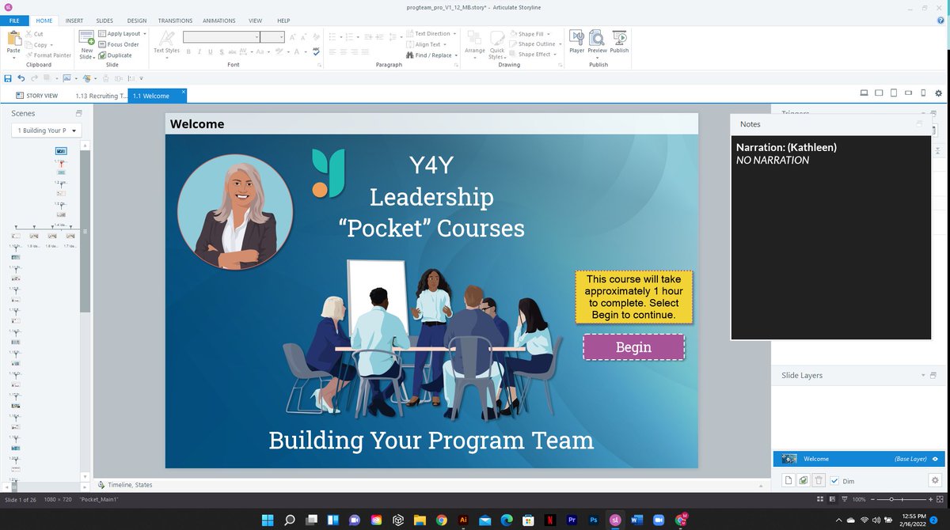This screenshot has width=950, height=530.
Task: Click Format Painter button
Action: point(48,55)
